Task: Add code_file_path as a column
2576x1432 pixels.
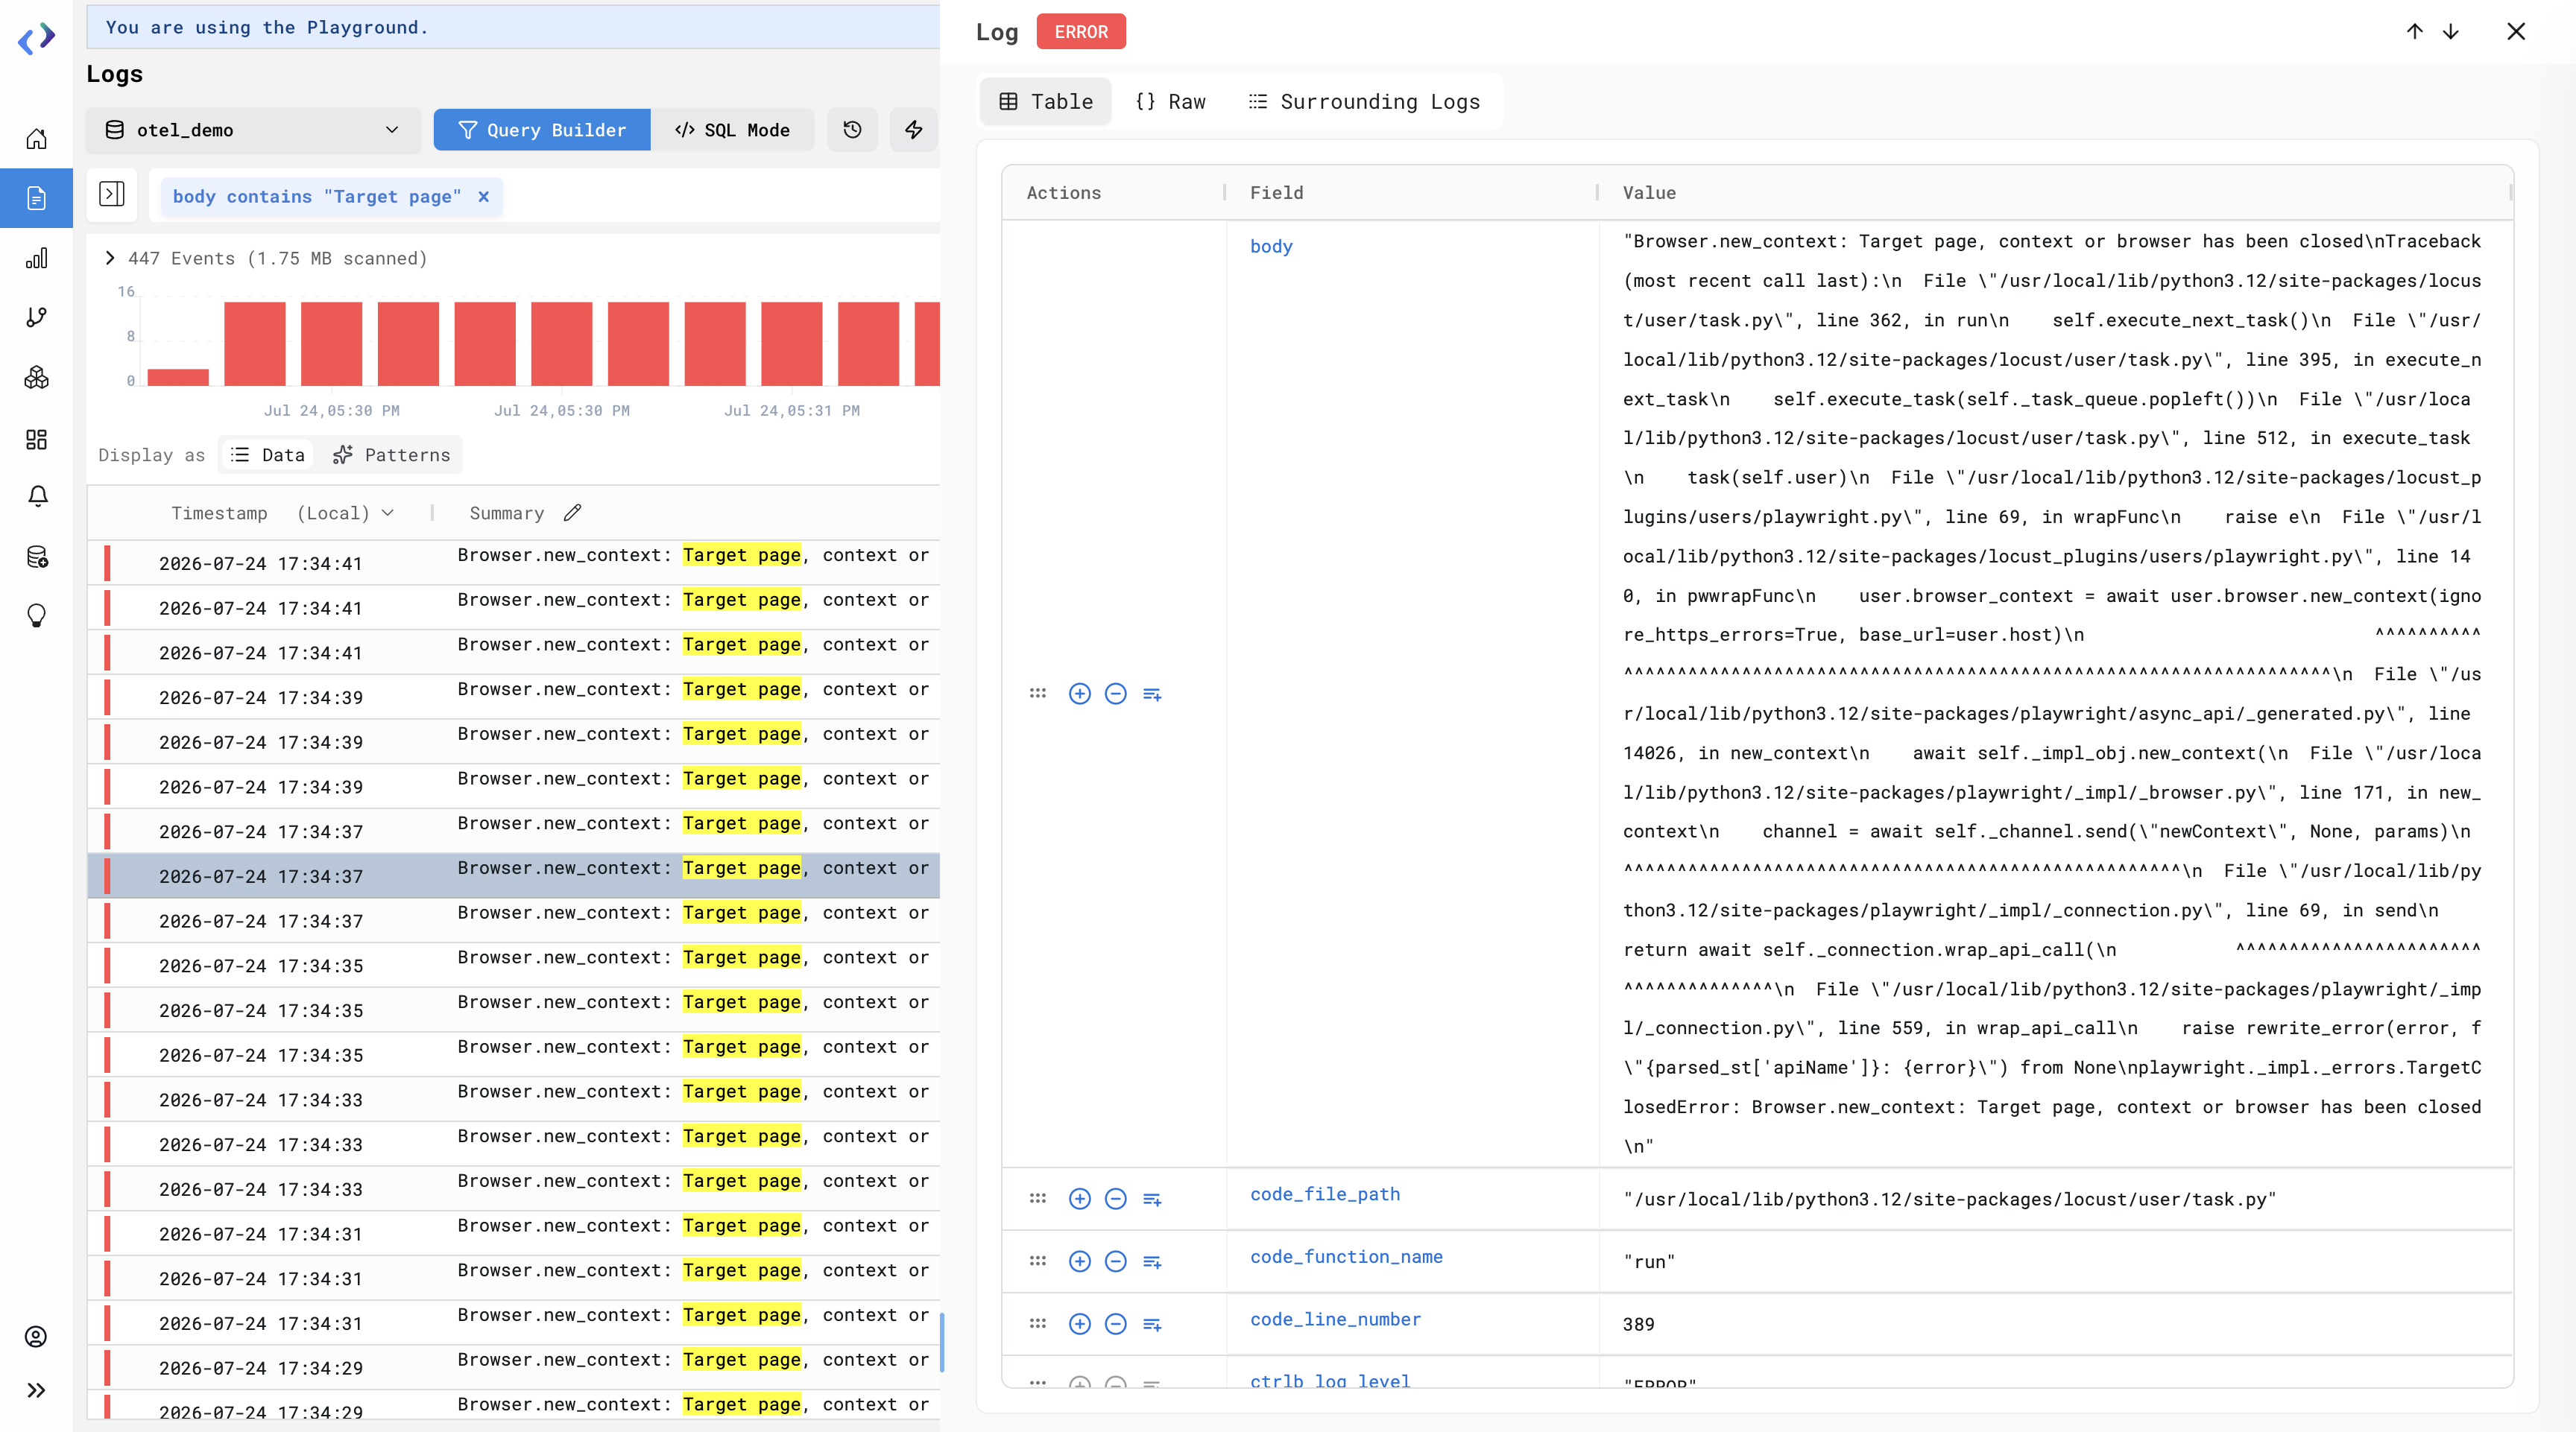Action: point(1152,1199)
